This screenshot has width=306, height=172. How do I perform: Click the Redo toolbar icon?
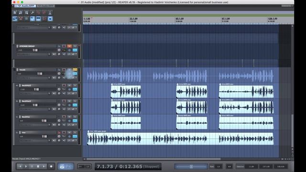click(44, 13)
